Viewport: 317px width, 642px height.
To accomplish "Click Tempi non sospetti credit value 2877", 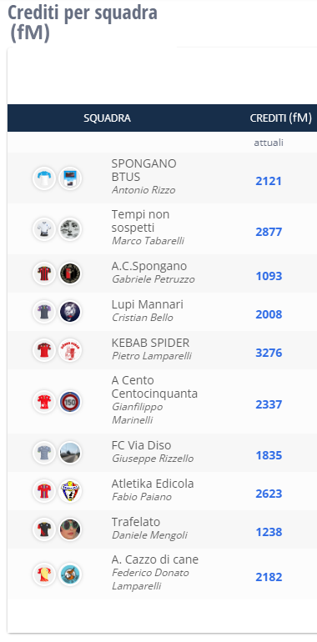I will [x=269, y=232].
